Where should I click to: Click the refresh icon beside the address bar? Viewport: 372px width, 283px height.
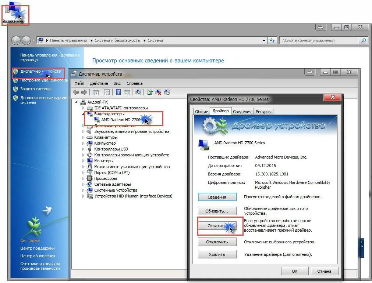[x=272, y=40]
